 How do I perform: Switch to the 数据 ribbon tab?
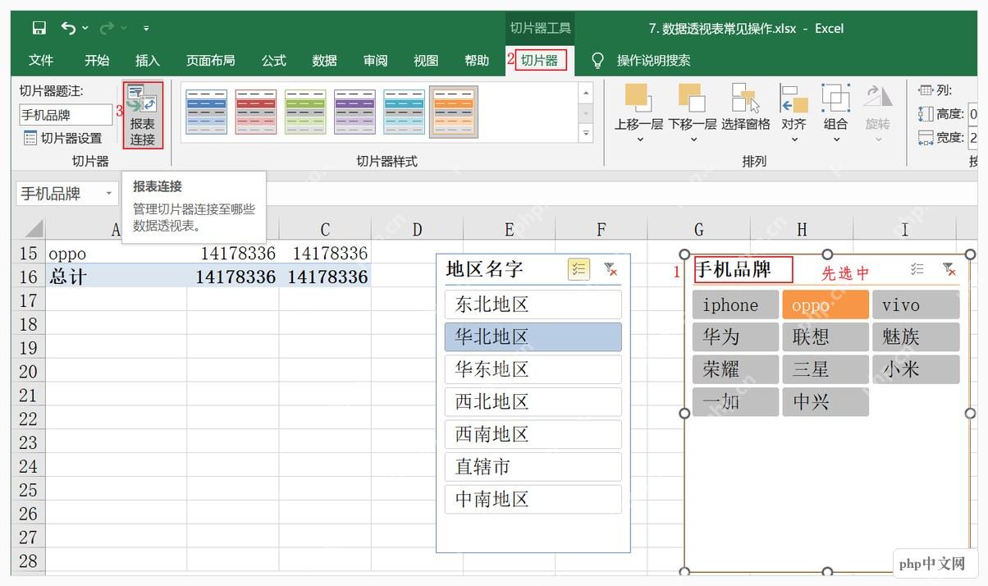point(325,61)
